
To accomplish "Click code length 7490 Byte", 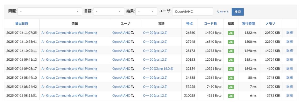I will (x=214, y=86).
